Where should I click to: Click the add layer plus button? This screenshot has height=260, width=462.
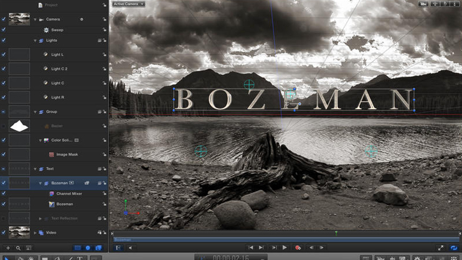click(7, 248)
